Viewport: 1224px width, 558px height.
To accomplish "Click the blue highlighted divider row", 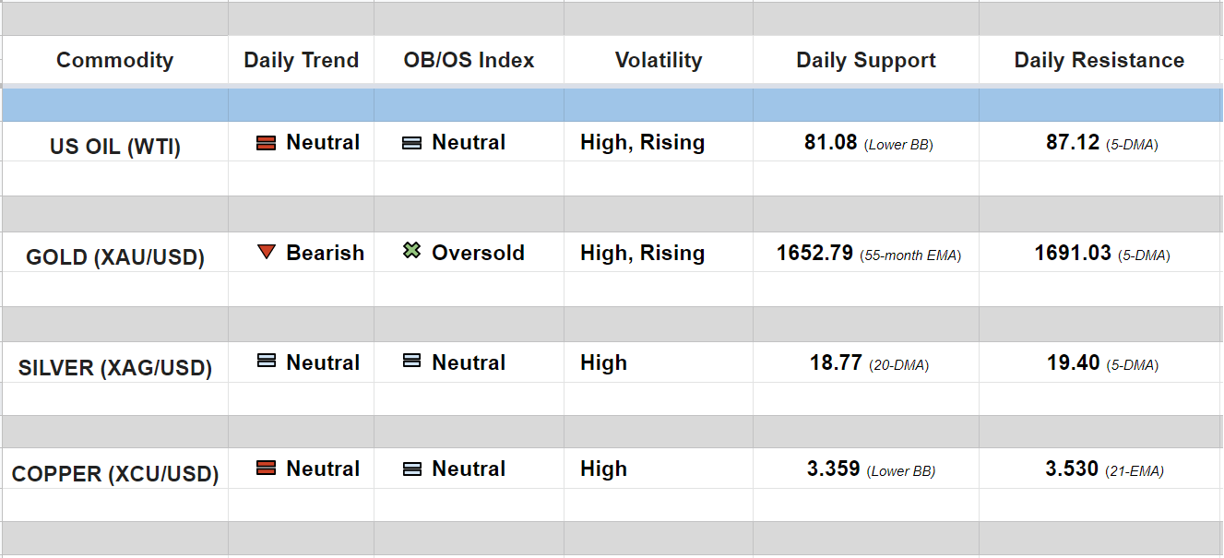I will point(612,105).
